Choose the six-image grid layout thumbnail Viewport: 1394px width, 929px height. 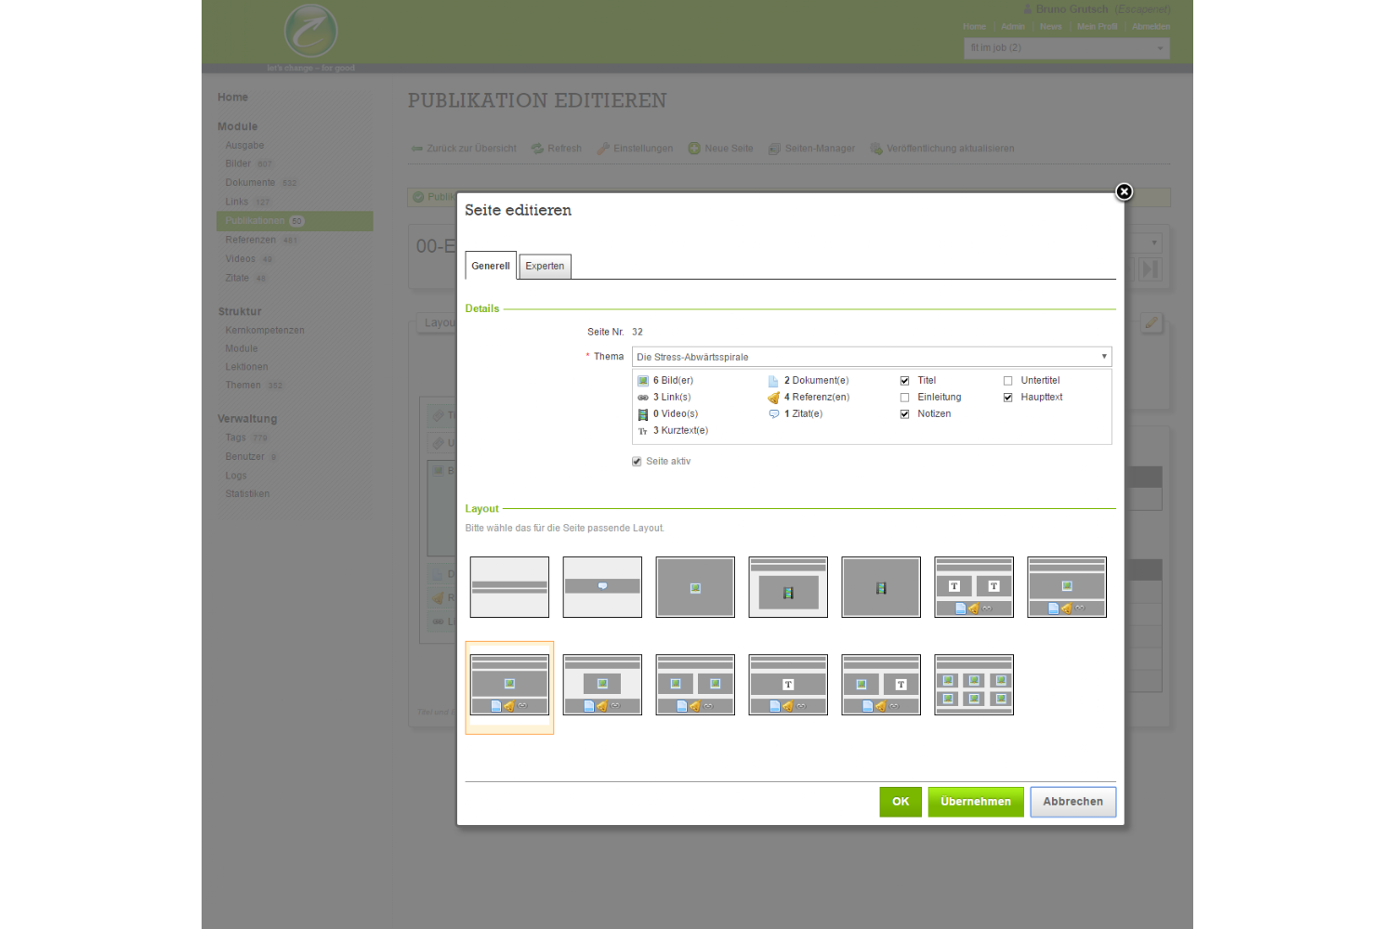[973, 685]
